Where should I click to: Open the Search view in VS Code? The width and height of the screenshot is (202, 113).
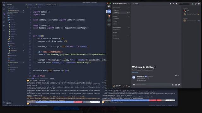[3, 9]
